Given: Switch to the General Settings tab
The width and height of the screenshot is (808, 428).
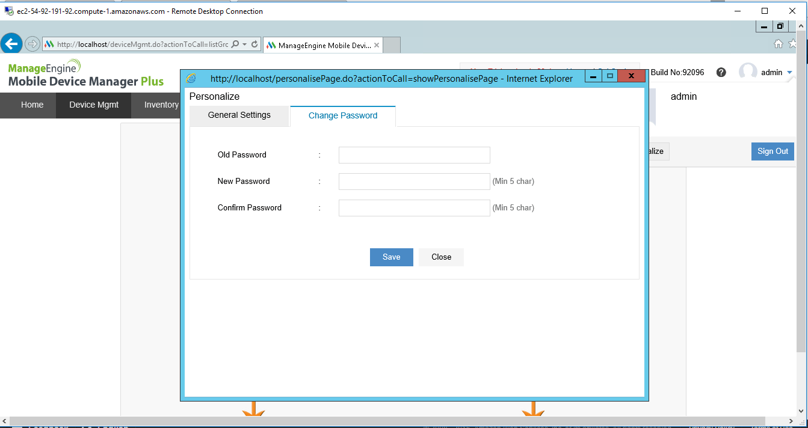Looking at the screenshot, I should (239, 115).
